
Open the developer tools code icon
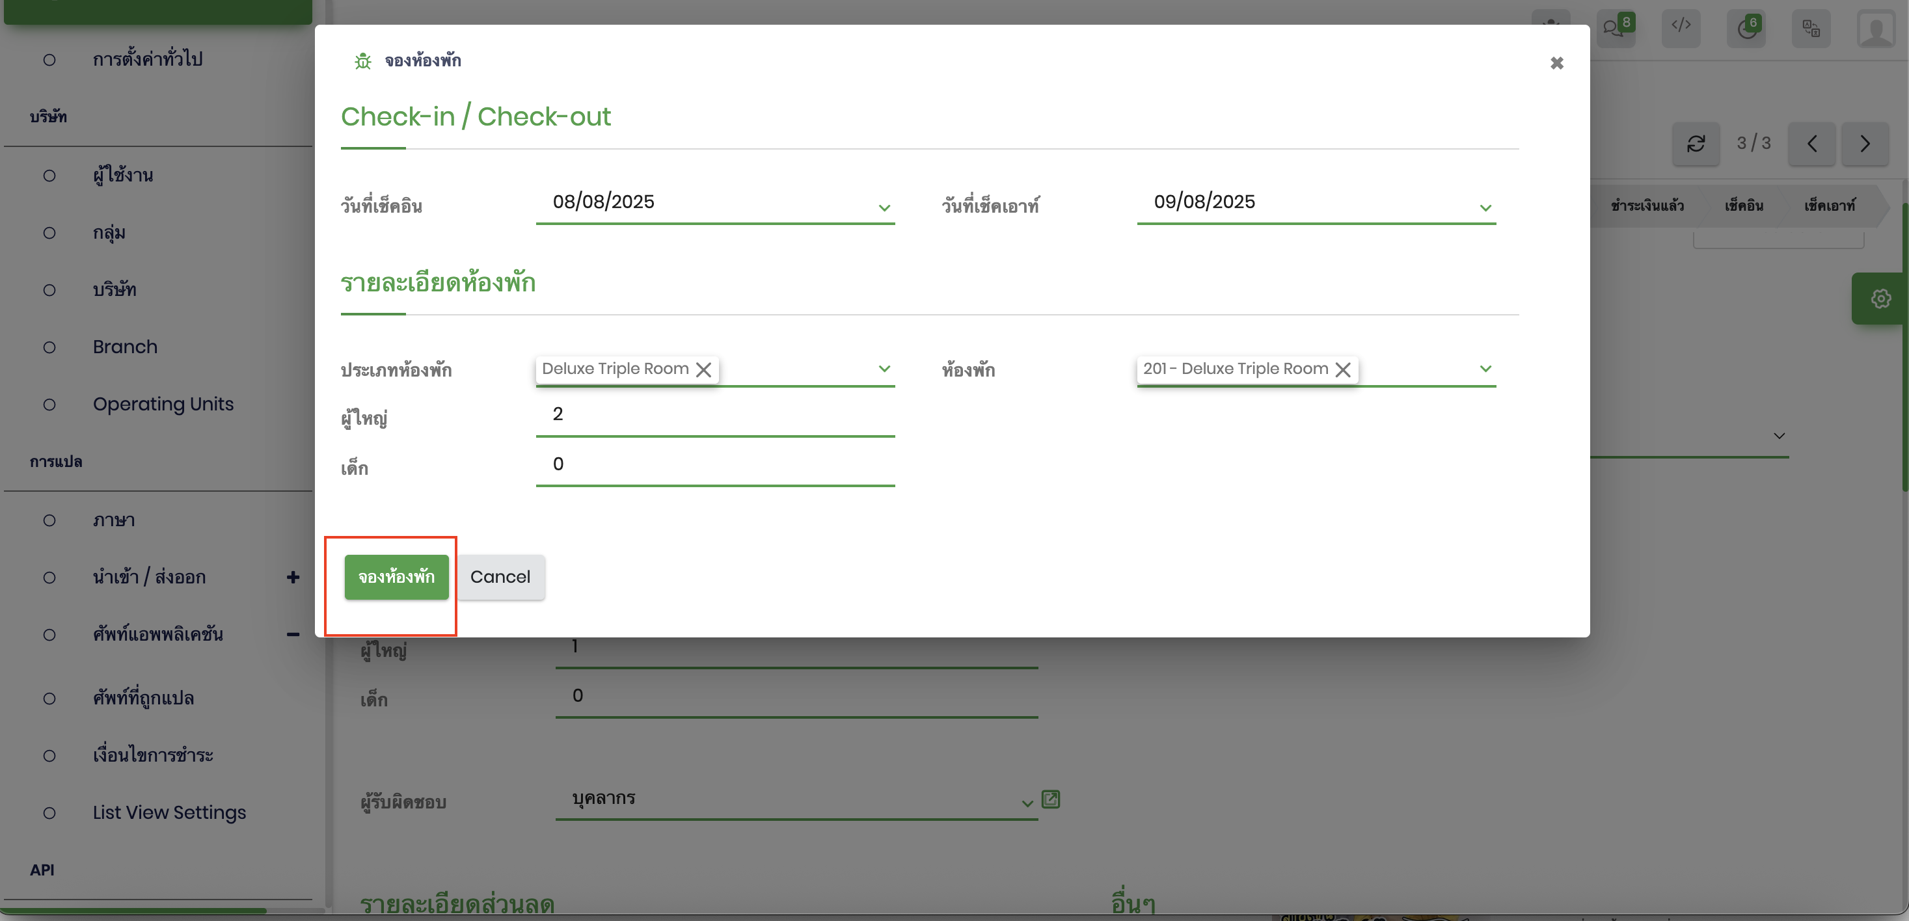click(1680, 27)
